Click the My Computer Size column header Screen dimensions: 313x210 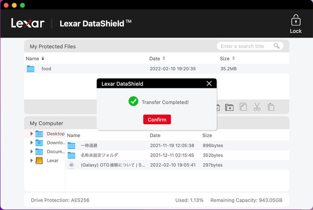pyautogui.click(x=207, y=135)
